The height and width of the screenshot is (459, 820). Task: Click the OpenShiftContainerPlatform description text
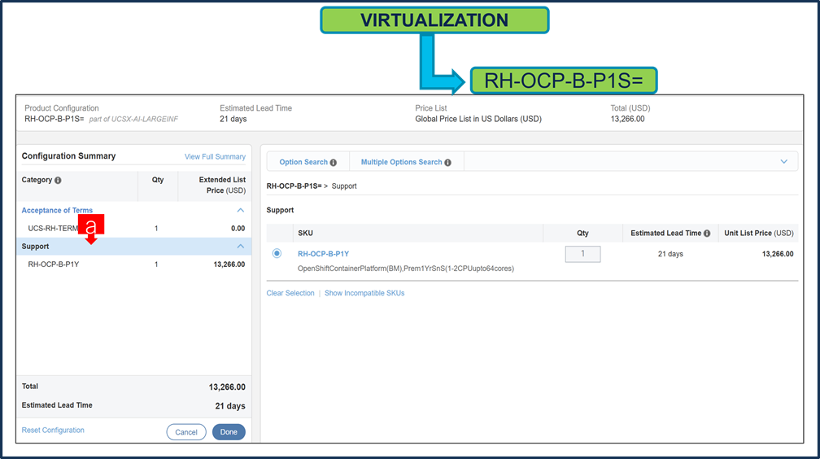click(x=406, y=269)
